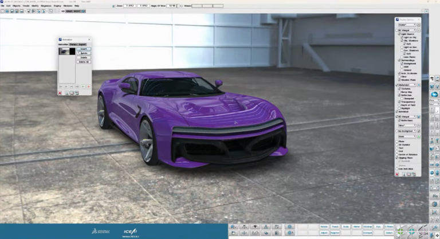
Task: Toggle the Light Source checkbox
Action: tap(399, 34)
